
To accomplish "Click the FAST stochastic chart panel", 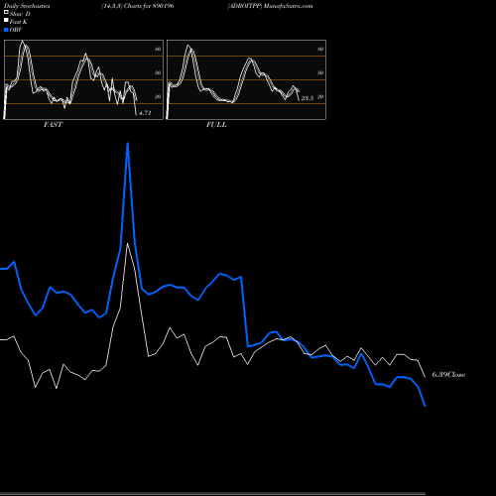I will (x=83, y=79).
